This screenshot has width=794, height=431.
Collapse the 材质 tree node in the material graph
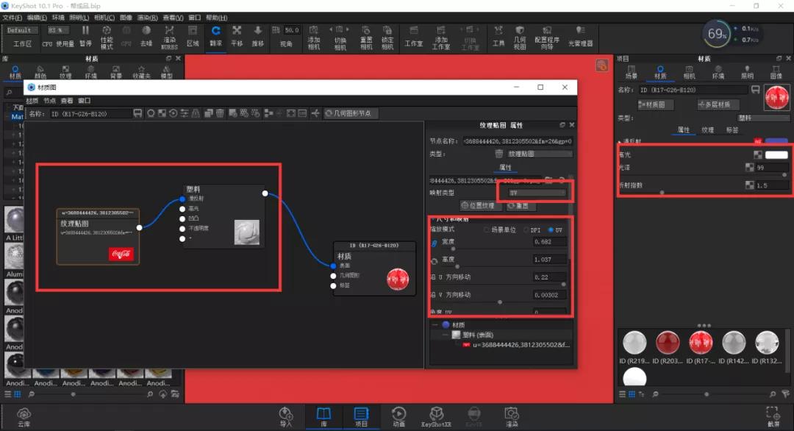coord(435,324)
